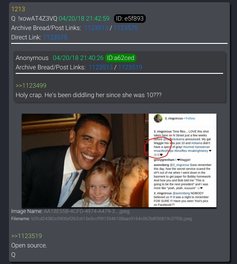The width and height of the screenshot is (237, 264).
Task: Open Direct Link 1123575
Action: [x=55, y=37]
